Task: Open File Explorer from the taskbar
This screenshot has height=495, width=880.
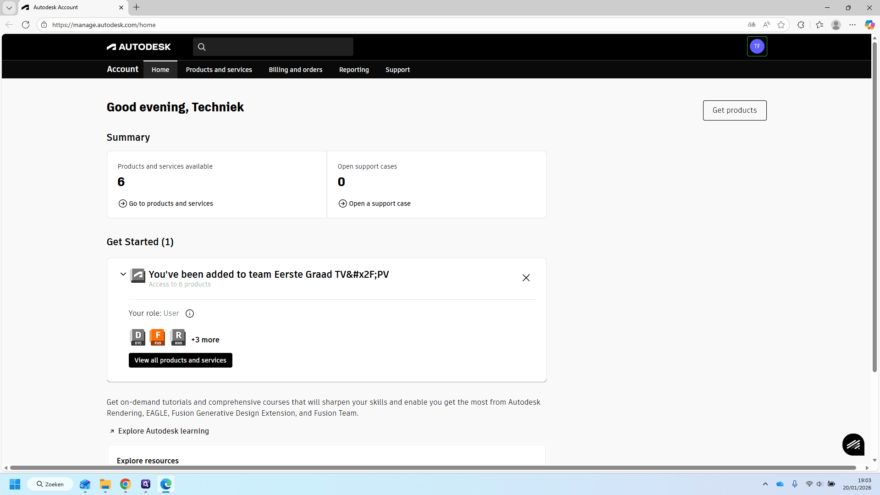Action: [105, 484]
